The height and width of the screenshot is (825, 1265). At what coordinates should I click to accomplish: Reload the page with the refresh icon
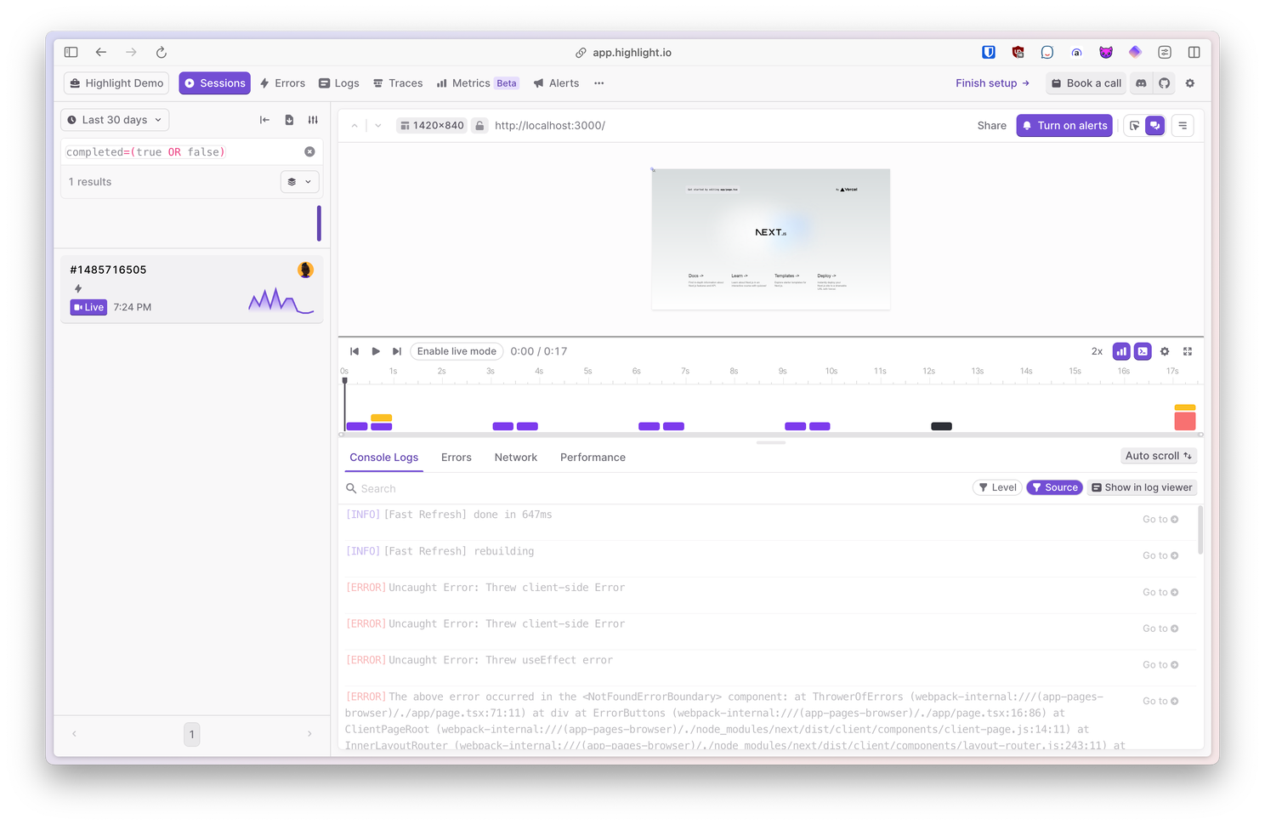click(x=162, y=52)
